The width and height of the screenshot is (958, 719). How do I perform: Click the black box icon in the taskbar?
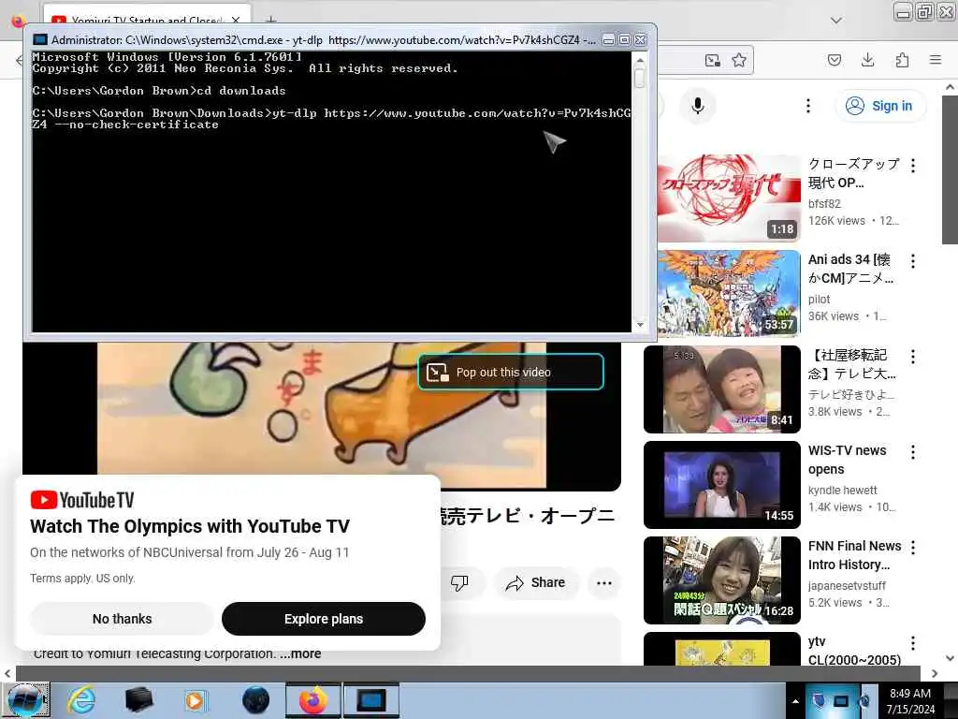point(138,700)
